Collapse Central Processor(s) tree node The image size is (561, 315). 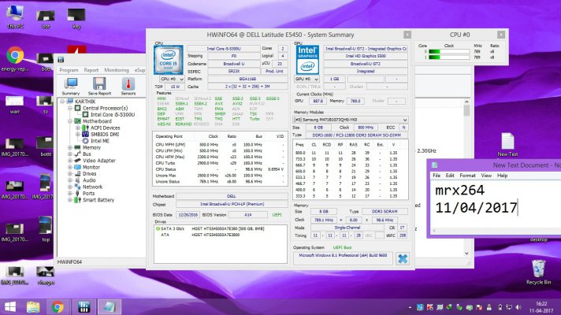coord(70,108)
